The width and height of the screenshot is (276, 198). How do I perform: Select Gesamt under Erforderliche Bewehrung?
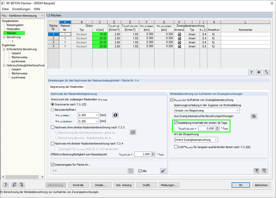coord(16,53)
